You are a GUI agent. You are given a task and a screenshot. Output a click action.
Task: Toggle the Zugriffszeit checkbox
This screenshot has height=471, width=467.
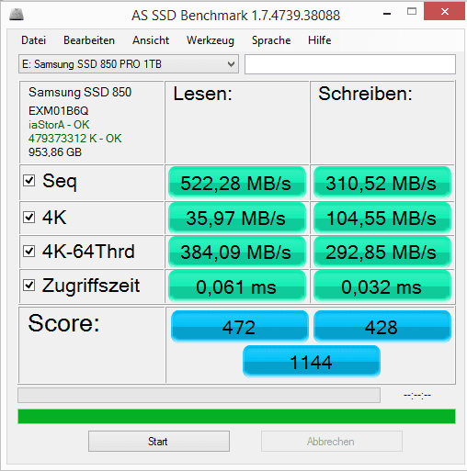29,286
